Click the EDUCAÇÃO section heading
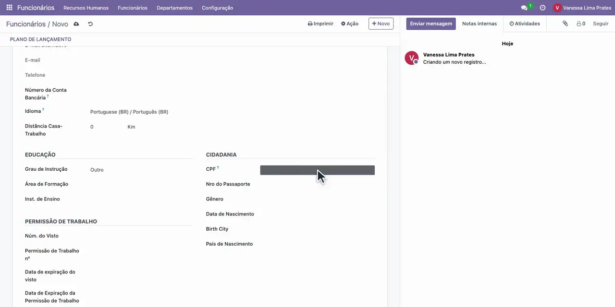This screenshot has width=615, height=307. tap(40, 154)
